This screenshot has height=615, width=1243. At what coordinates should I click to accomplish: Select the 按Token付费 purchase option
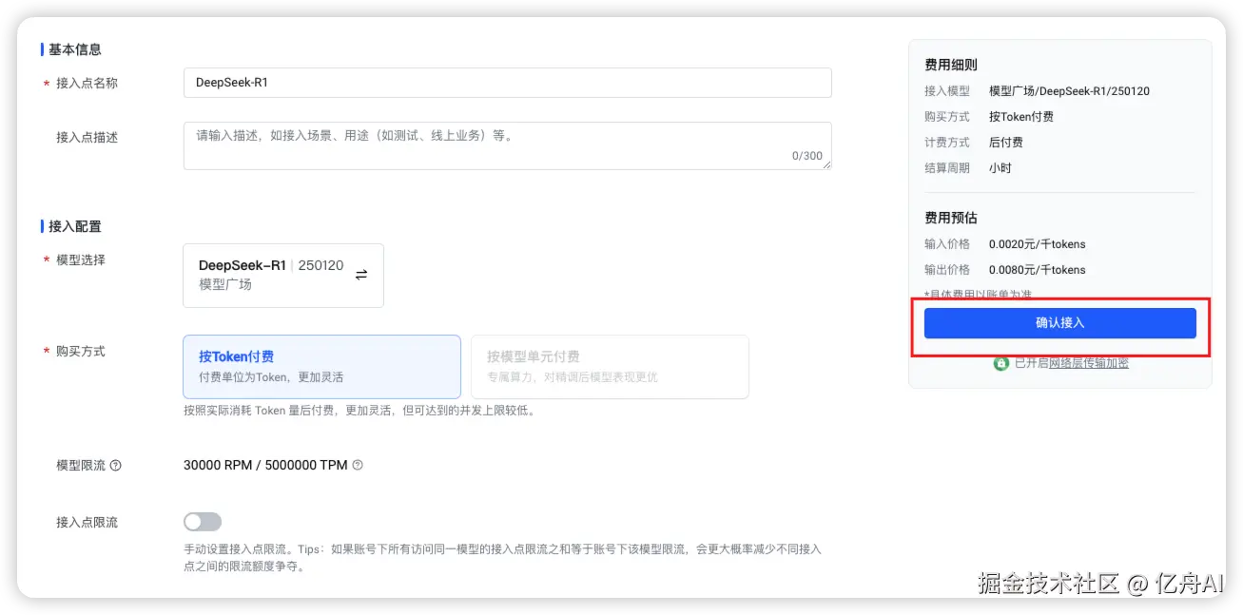[x=321, y=366]
